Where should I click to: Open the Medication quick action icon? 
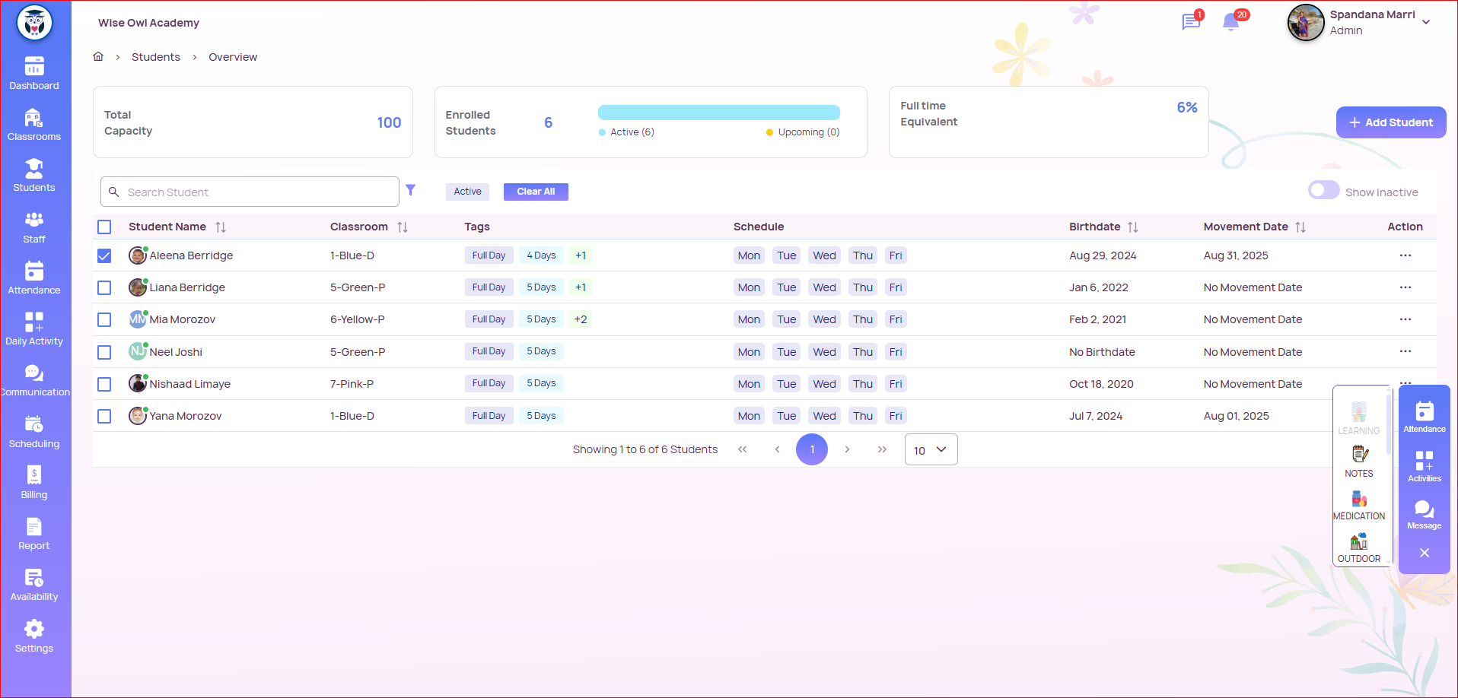(1359, 500)
